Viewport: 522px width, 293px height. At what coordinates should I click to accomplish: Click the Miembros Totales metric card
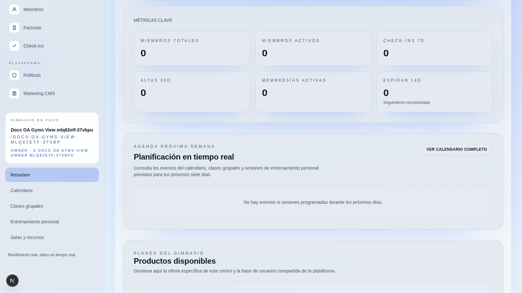click(192, 49)
